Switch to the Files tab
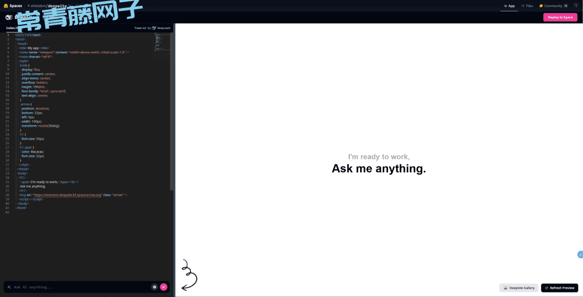This screenshot has width=583, height=297. coord(527,6)
